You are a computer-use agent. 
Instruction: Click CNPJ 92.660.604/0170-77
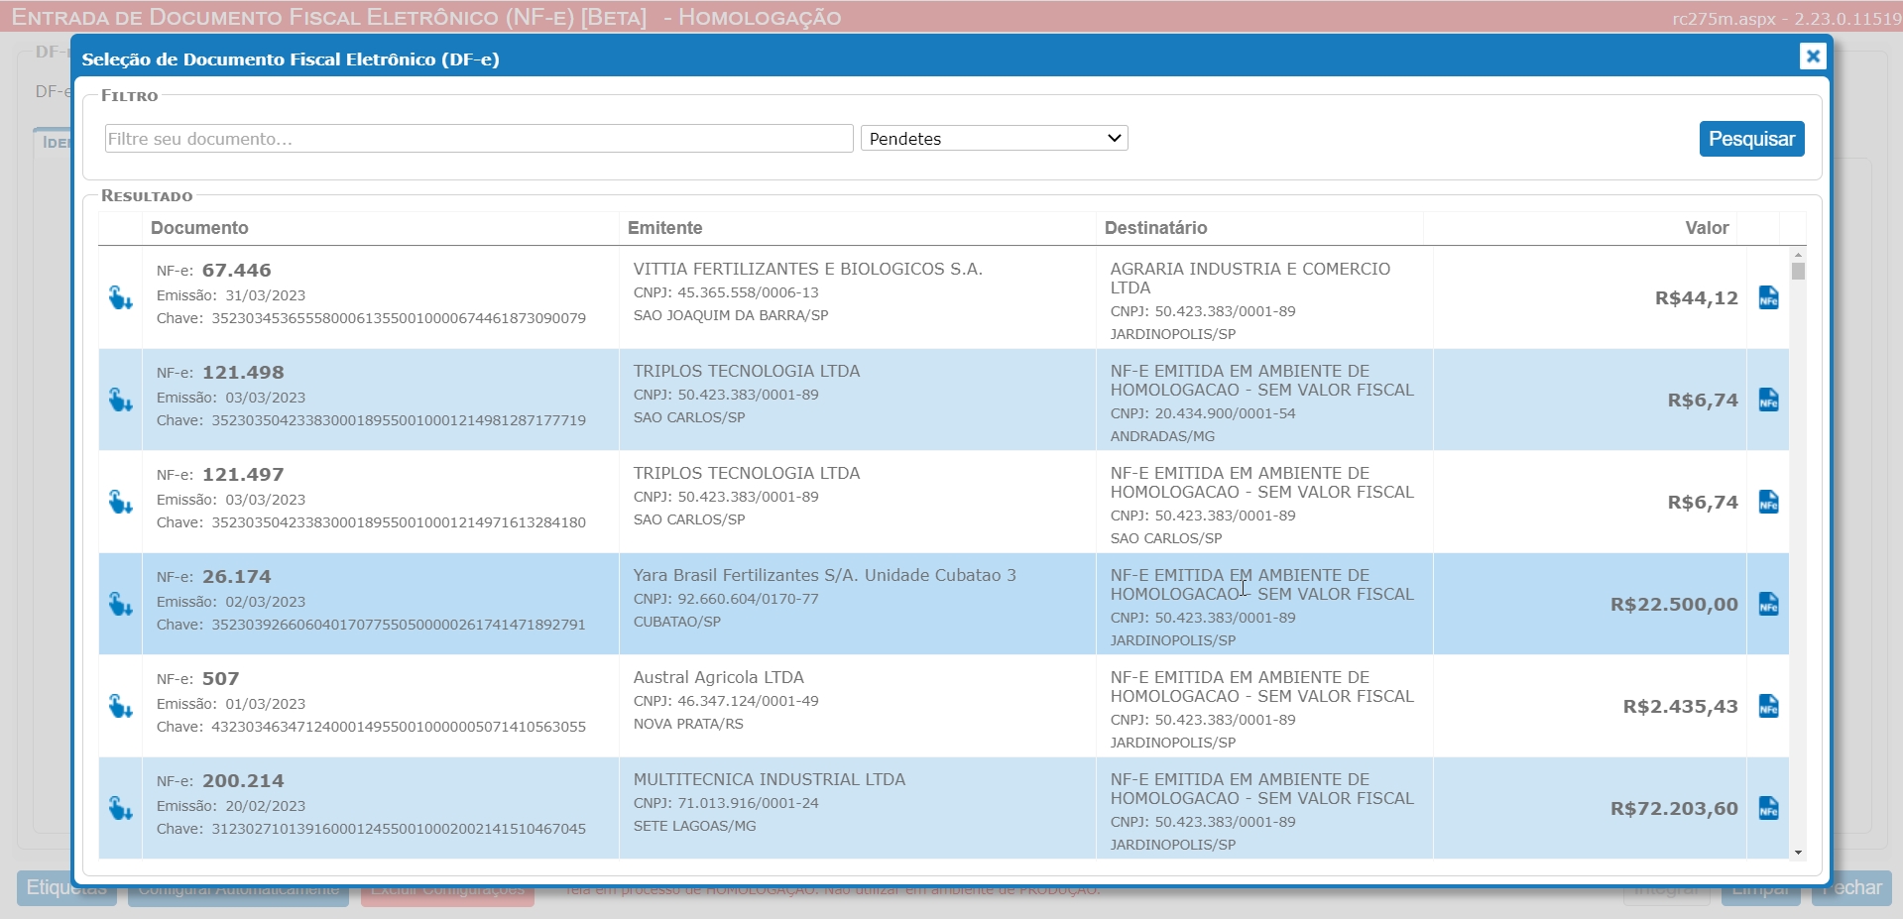(726, 599)
